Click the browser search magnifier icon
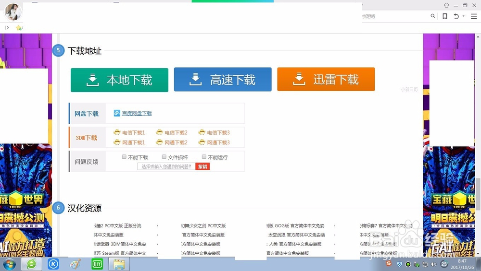481x271 pixels. (x=432, y=16)
